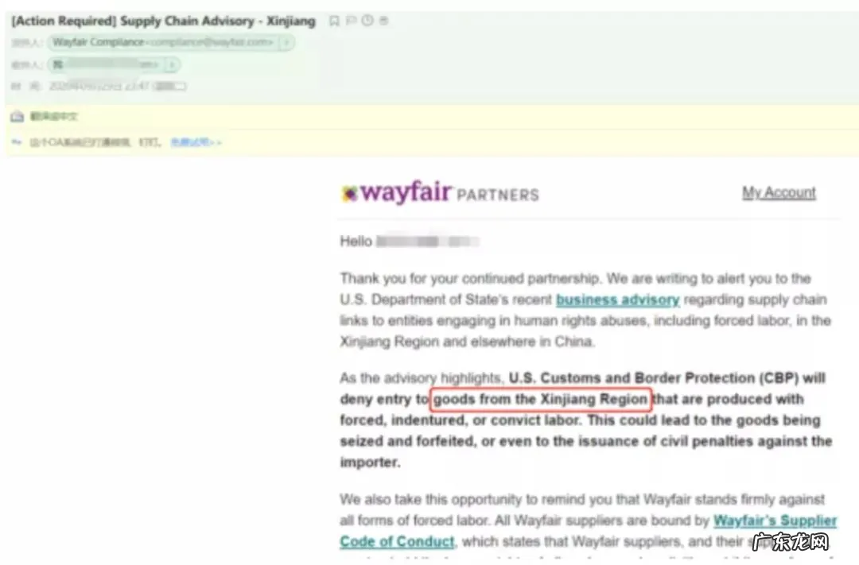Open the My Account link
The width and height of the screenshot is (859, 565).
[x=779, y=193]
